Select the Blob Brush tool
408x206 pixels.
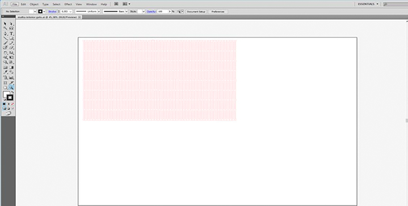[5, 48]
